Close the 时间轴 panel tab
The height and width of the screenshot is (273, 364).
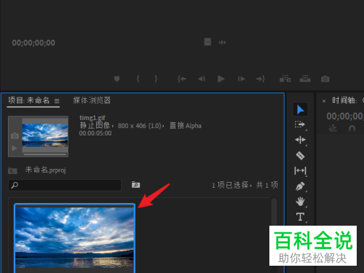coord(324,101)
